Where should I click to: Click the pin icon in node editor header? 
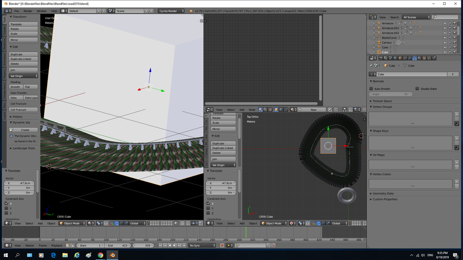pyautogui.click(x=330, y=109)
